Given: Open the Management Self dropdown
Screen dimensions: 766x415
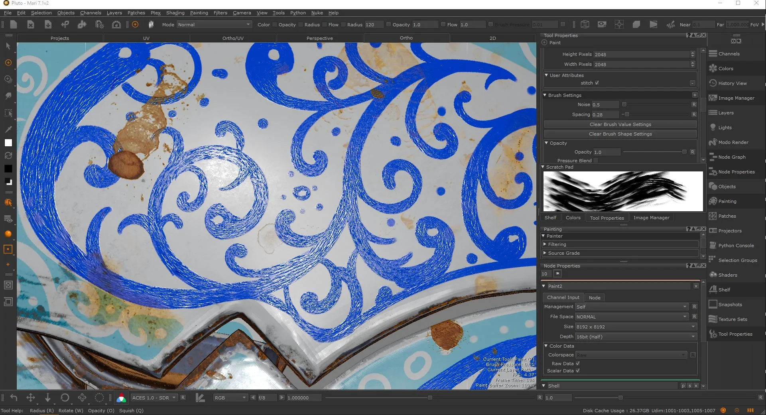Looking at the screenshot, I should pos(632,307).
